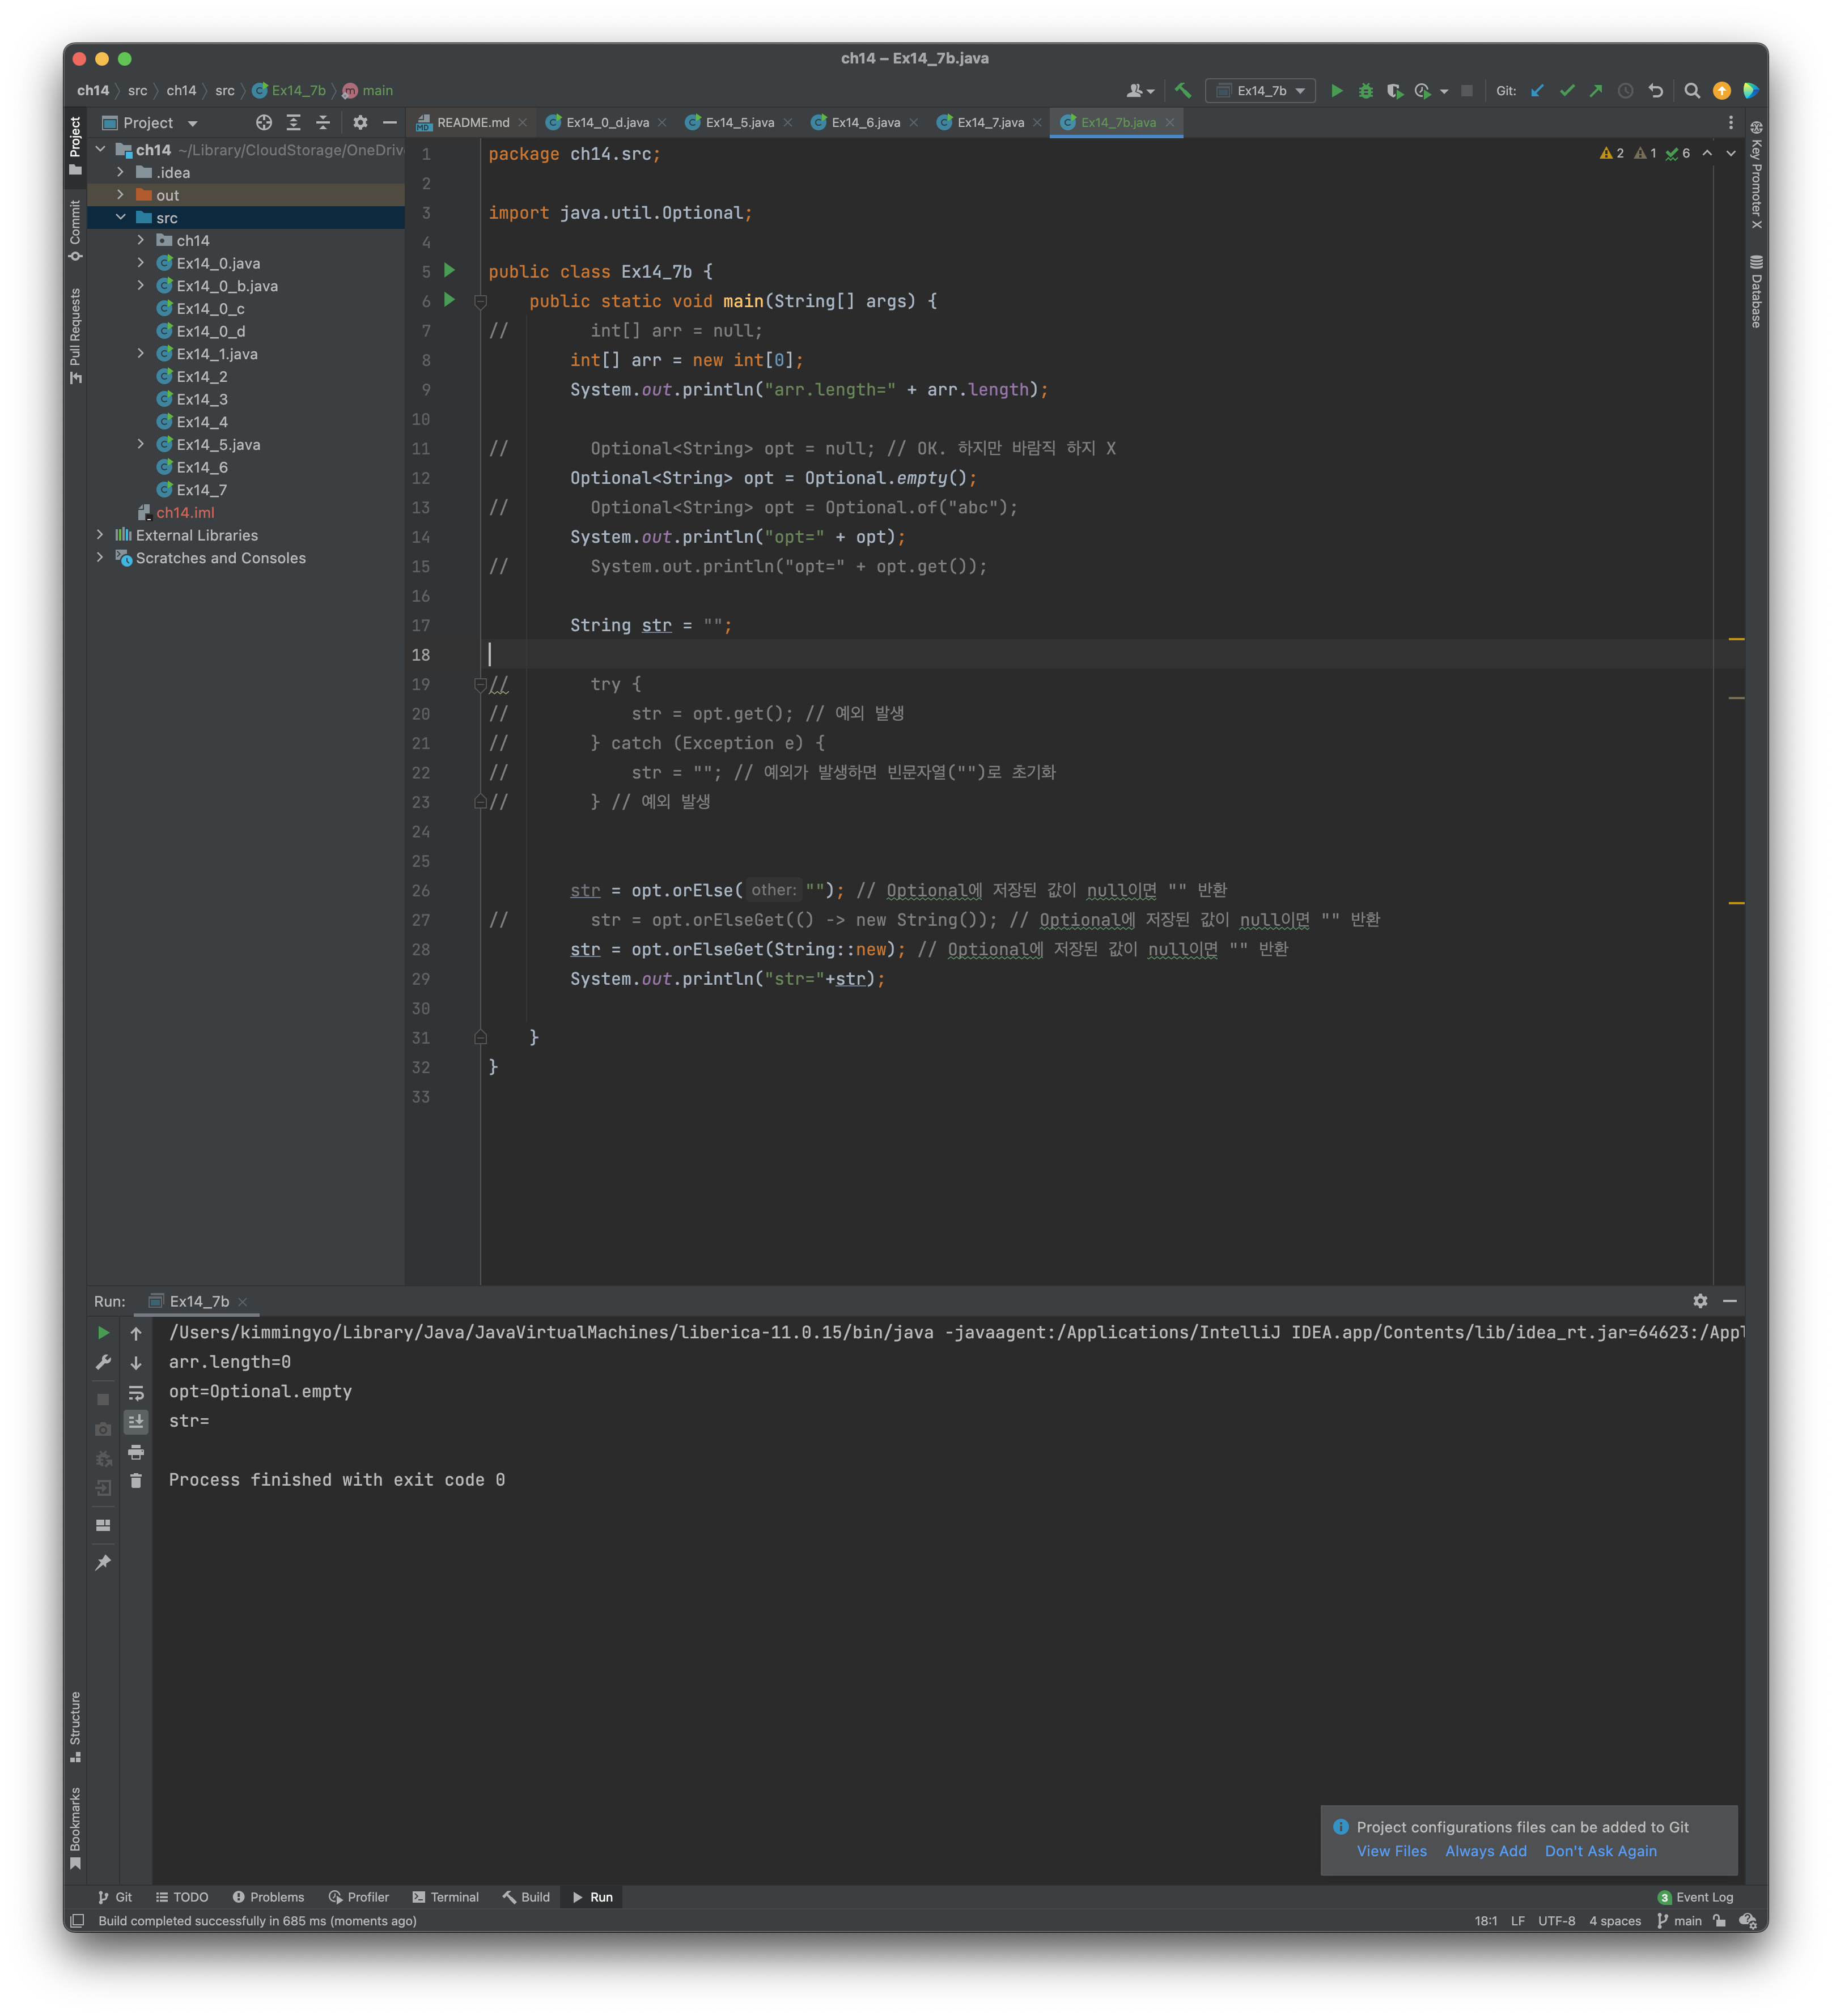
Task: Start debugging with the bug icon
Action: pyautogui.click(x=1365, y=91)
